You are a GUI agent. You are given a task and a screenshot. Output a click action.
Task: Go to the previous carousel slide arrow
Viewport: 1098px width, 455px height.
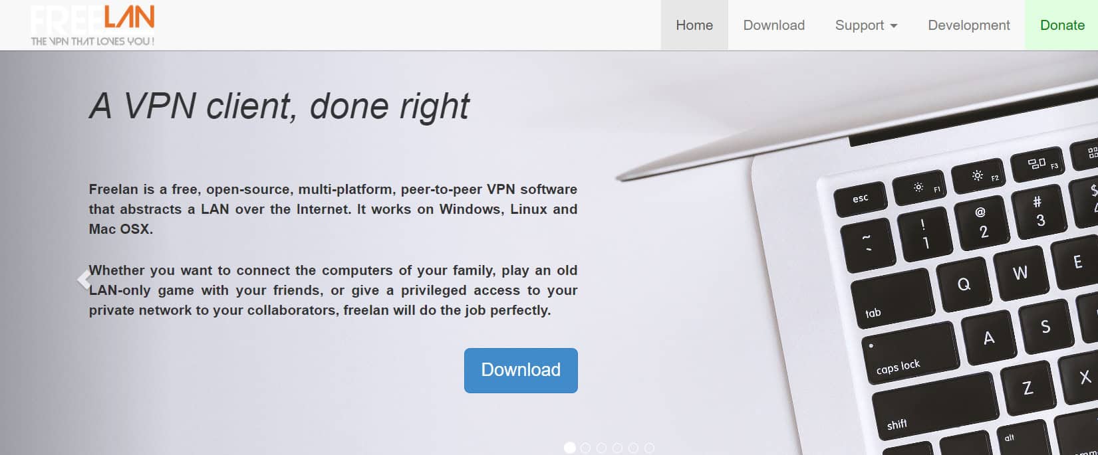click(x=83, y=280)
